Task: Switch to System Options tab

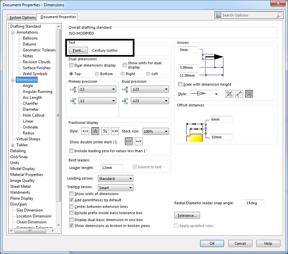Action: click(22, 17)
